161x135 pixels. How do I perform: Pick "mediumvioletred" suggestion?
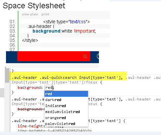(x=66, y=112)
